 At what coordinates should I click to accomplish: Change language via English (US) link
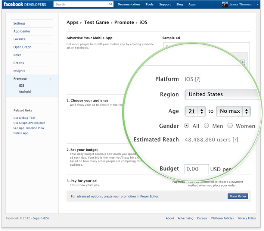41,218
